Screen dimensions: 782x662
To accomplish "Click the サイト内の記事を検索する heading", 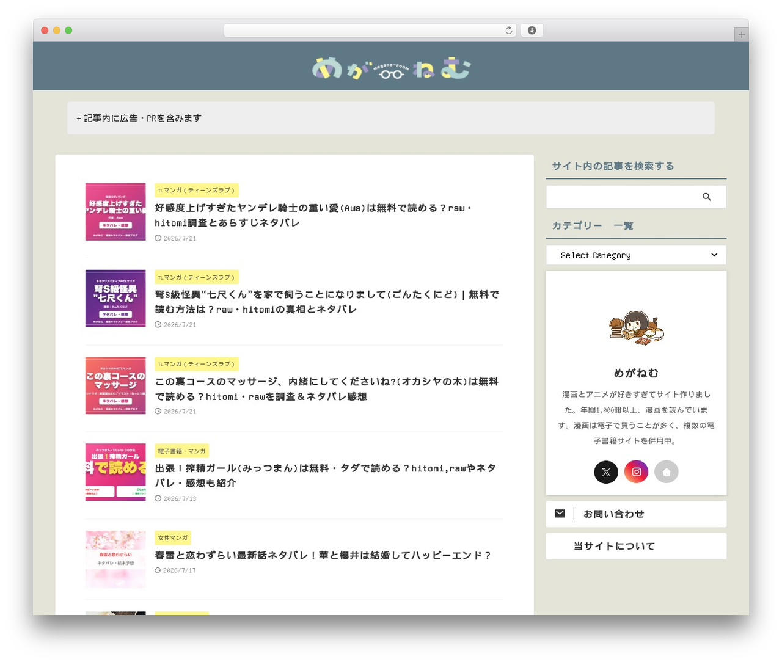I will pos(613,166).
